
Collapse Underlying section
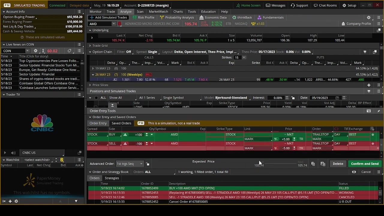tap(90, 30)
